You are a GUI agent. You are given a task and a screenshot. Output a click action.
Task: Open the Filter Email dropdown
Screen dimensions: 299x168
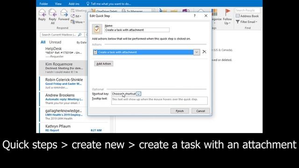coord(246,22)
